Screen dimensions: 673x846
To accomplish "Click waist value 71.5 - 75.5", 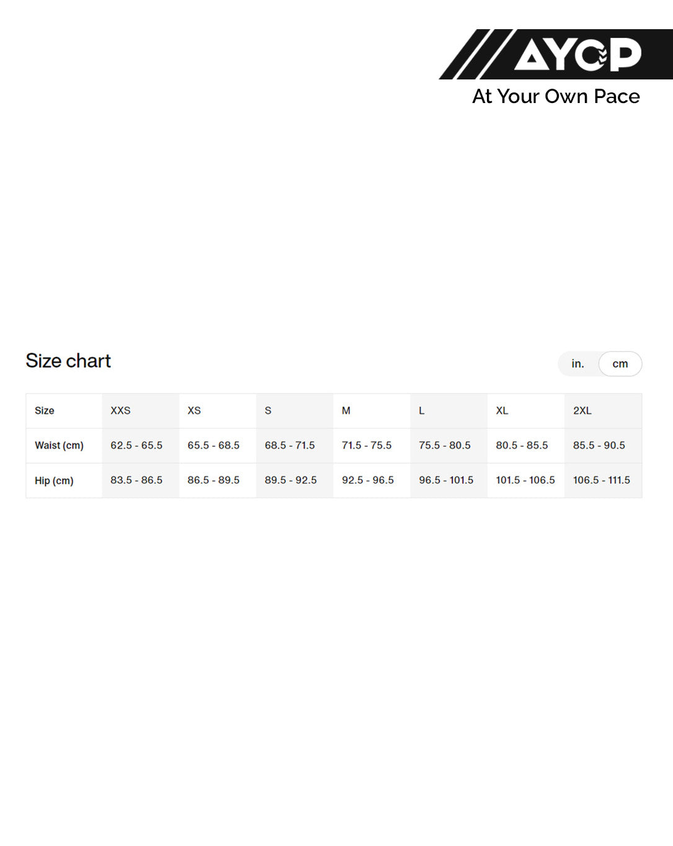I will (367, 446).
